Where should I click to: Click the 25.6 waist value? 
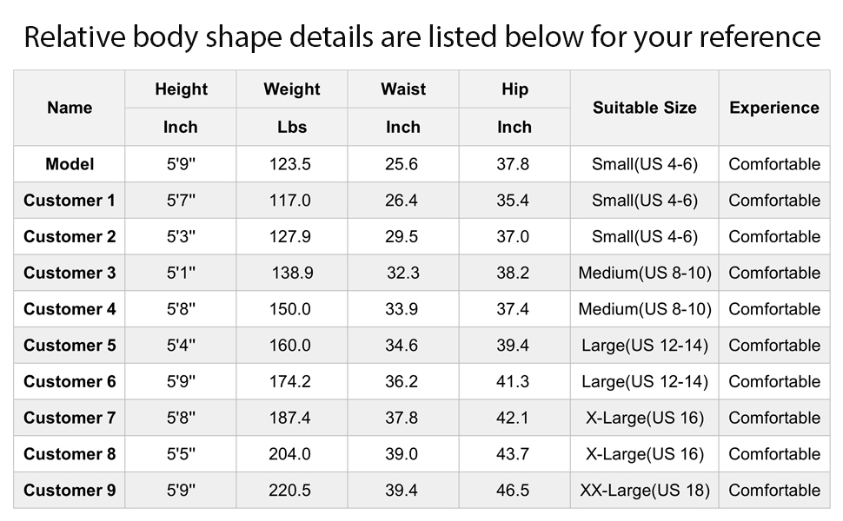click(402, 164)
